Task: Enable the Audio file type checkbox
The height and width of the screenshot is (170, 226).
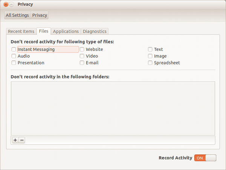Action: [14, 56]
